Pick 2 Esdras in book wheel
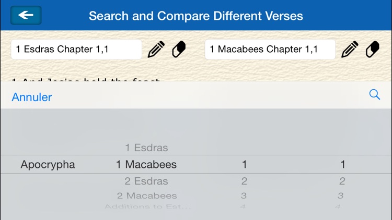 click(146, 181)
